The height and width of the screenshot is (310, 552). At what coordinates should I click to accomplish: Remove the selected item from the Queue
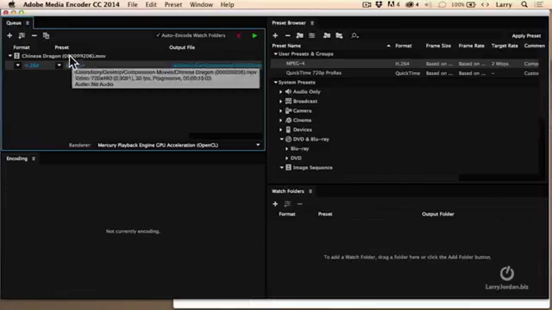click(x=34, y=36)
